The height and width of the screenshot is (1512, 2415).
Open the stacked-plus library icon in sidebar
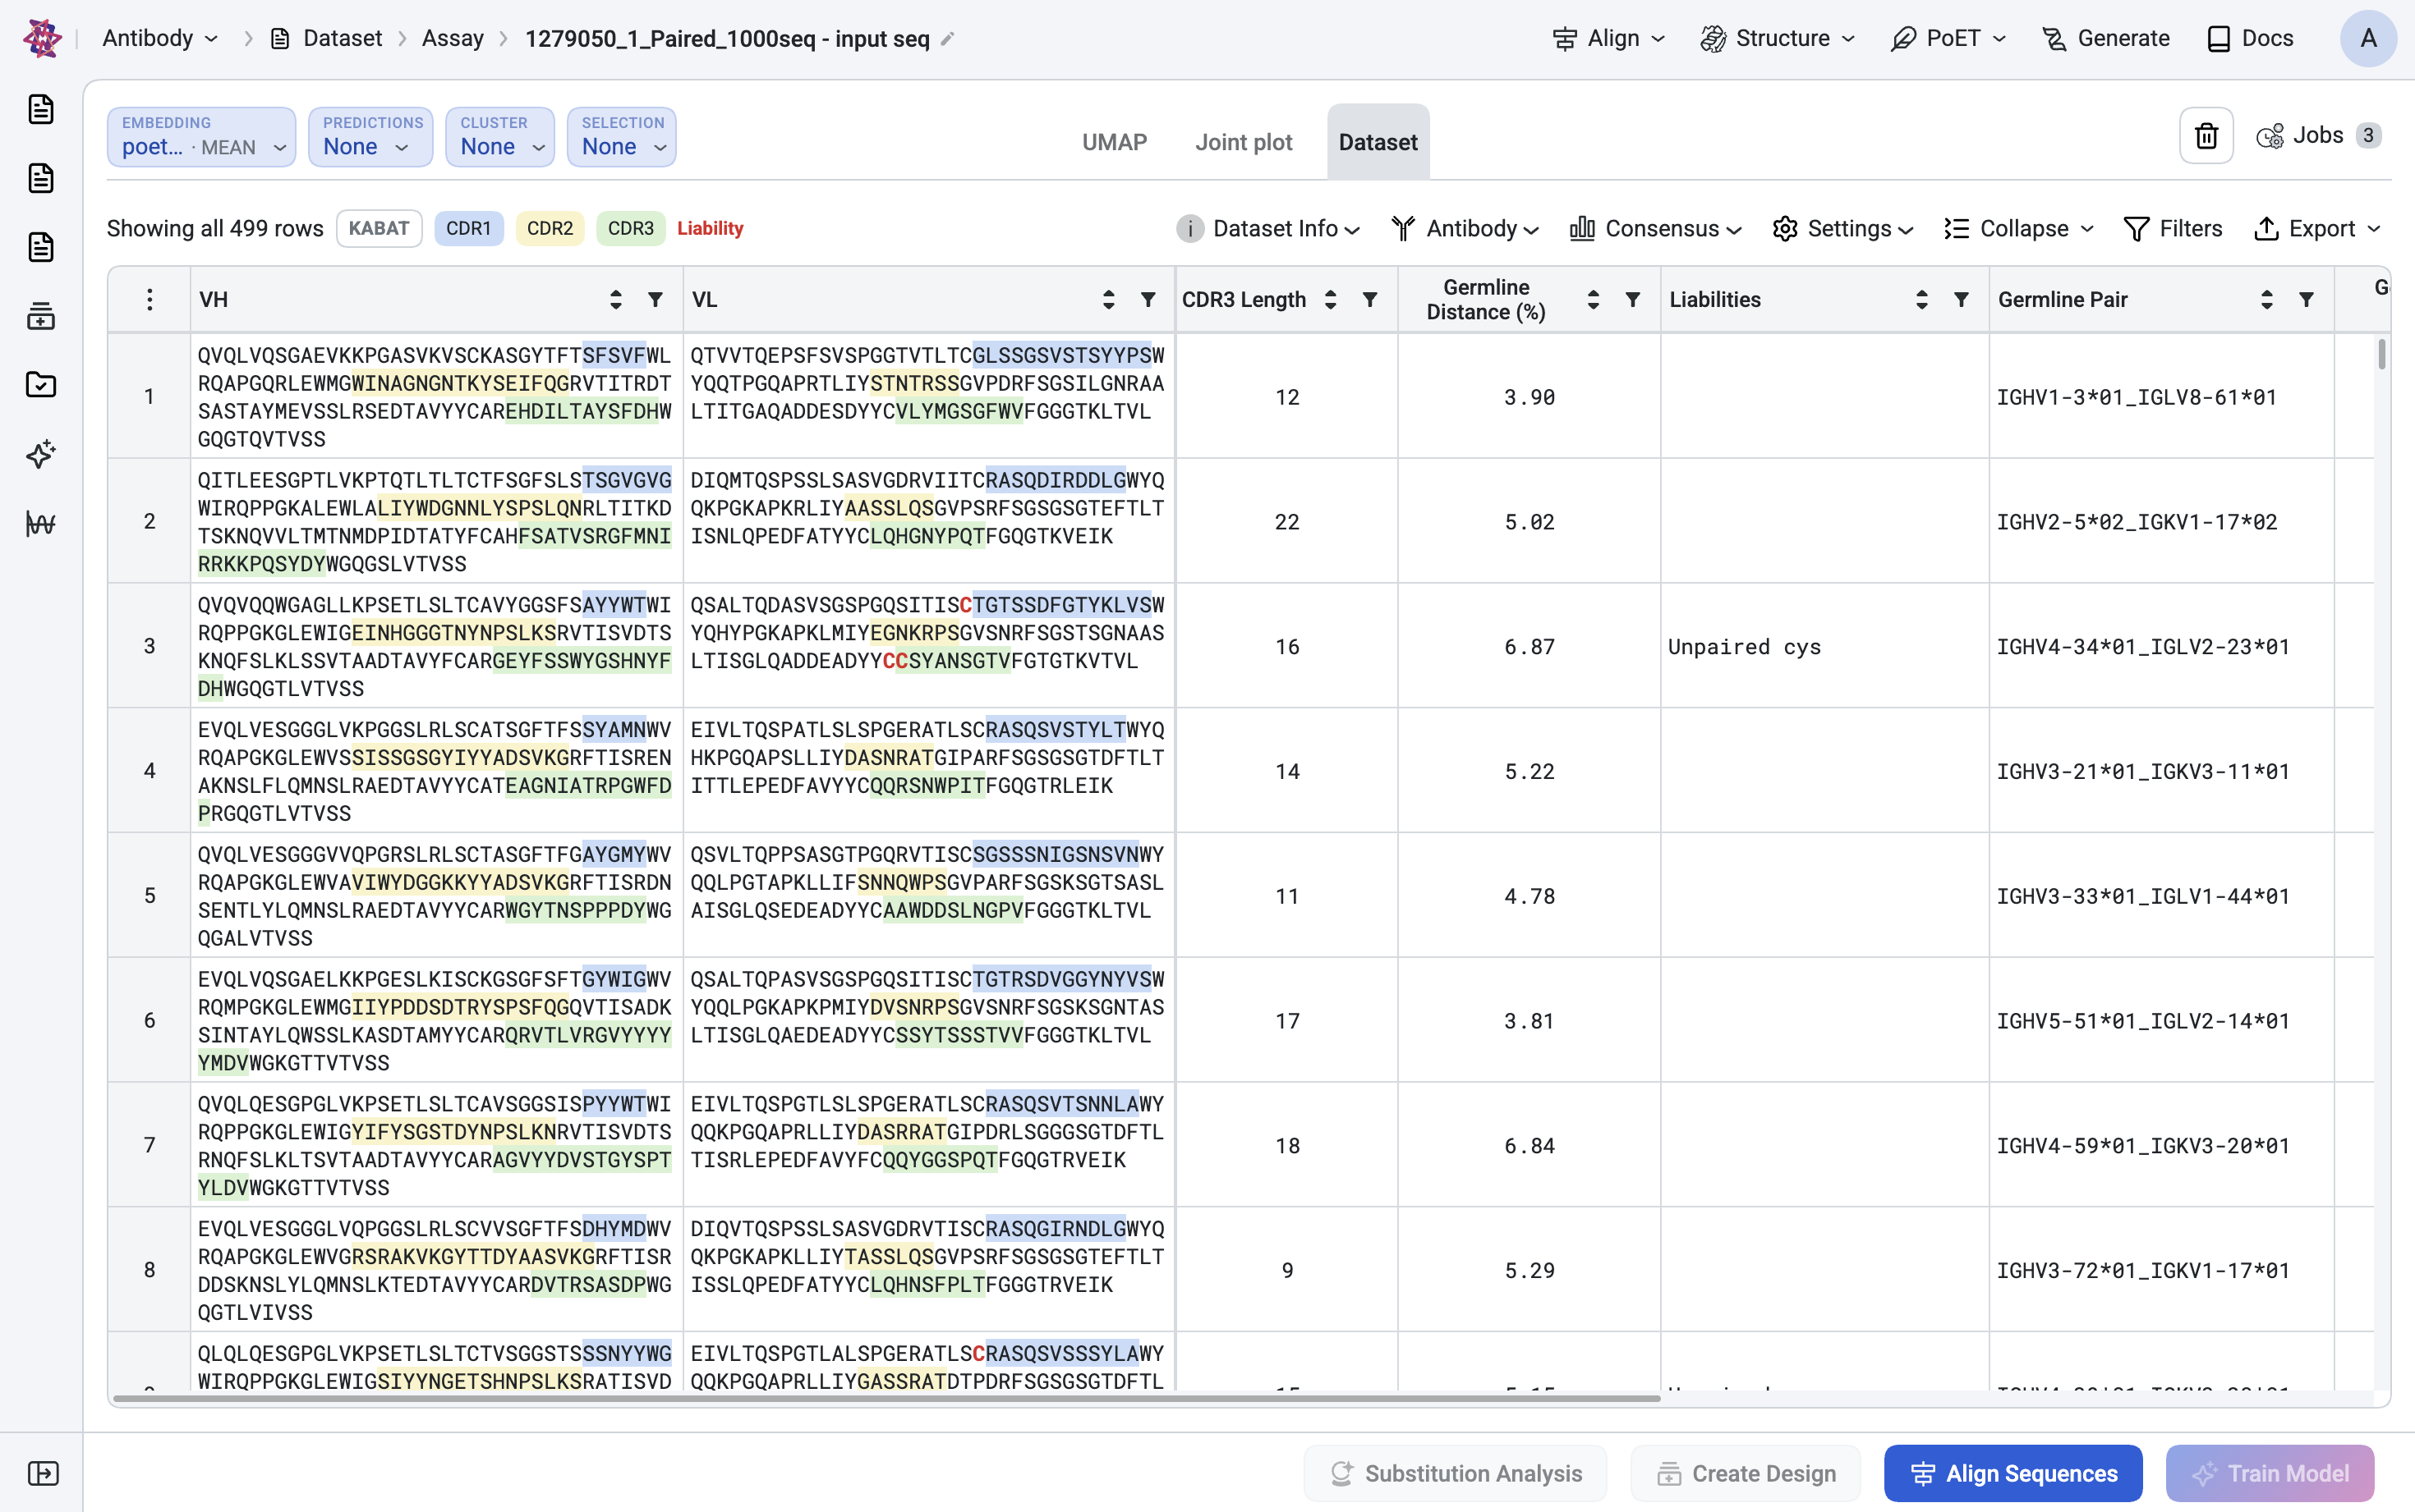[41, 316]
